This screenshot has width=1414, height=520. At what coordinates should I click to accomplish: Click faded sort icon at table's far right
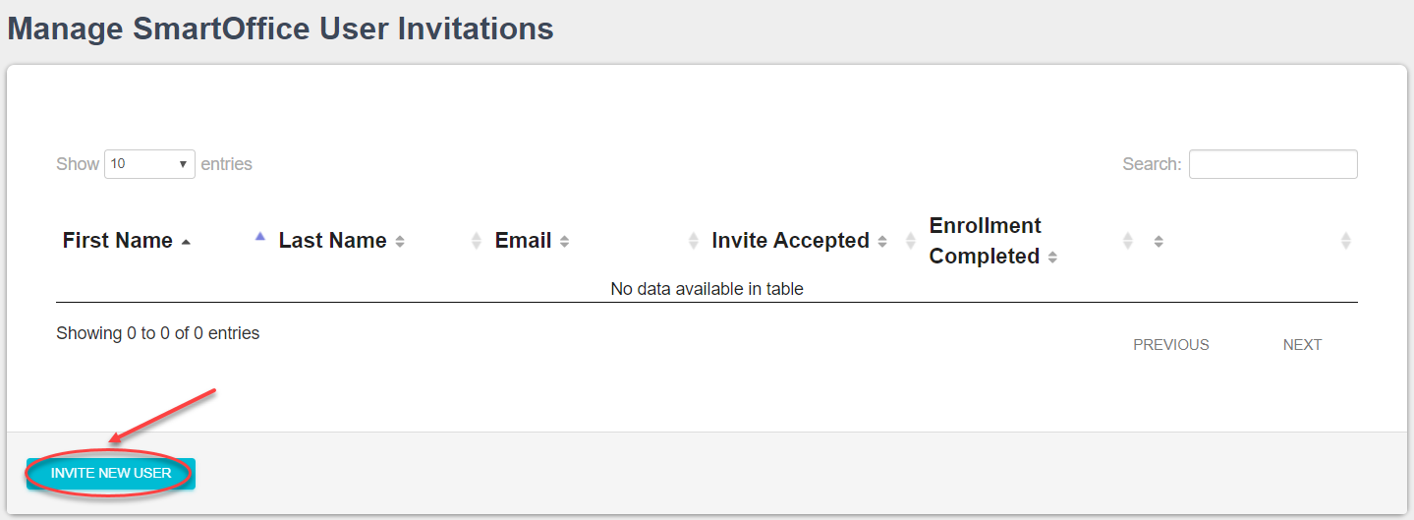tap(1345, 241)
